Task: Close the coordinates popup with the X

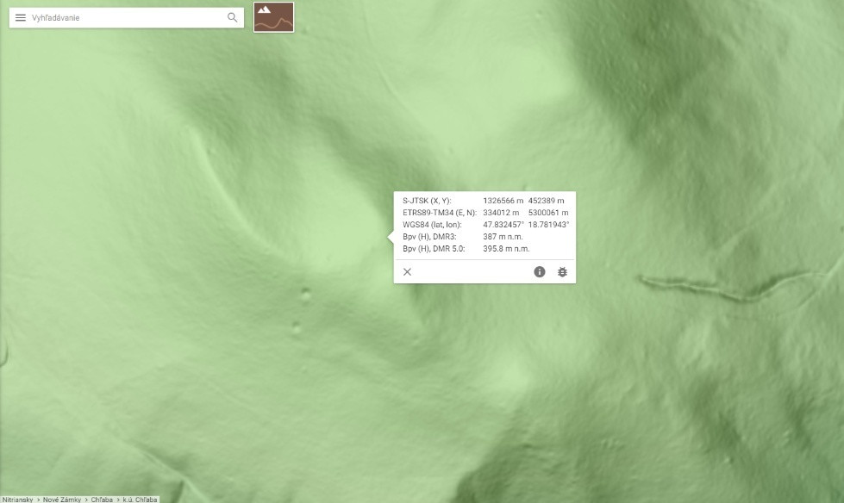Action: click(x=408, y=272)
